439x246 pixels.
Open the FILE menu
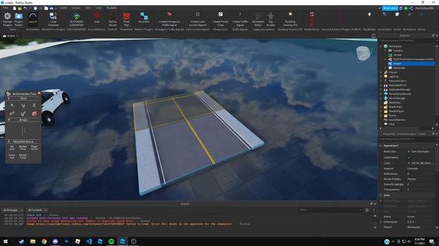(x=5, y=8)
